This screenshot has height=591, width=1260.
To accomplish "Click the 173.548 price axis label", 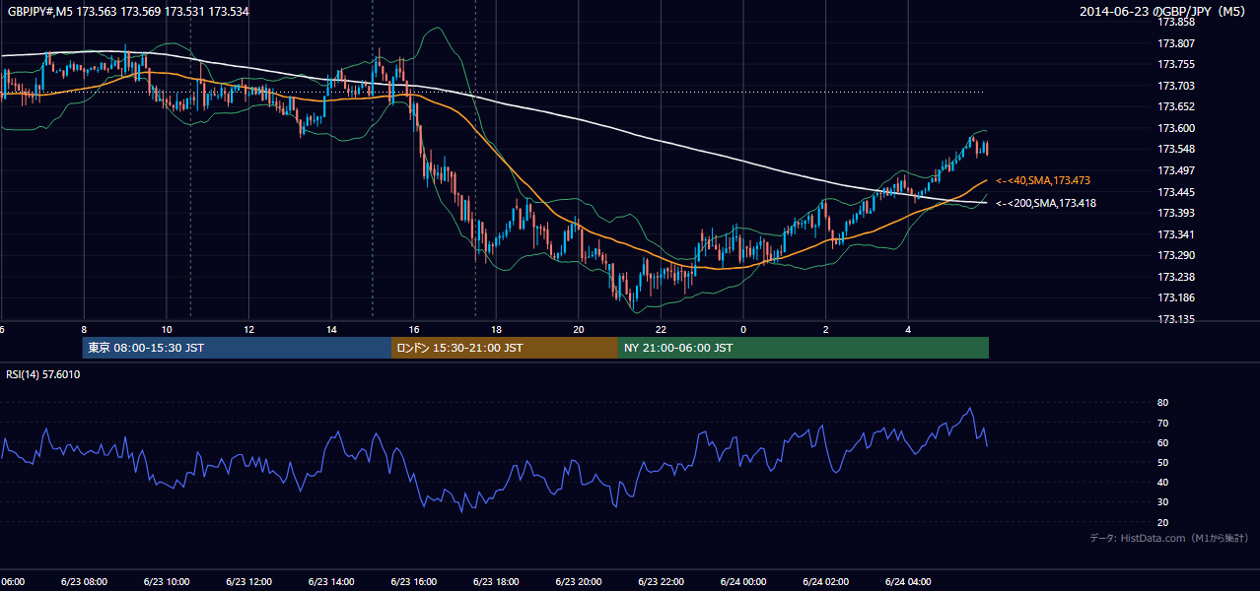I will [x=1176, y=149].
